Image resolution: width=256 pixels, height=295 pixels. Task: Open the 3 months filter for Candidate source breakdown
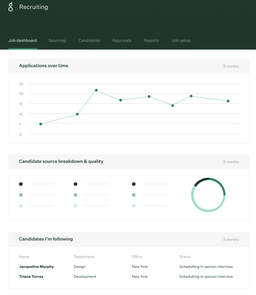point(231,162)
